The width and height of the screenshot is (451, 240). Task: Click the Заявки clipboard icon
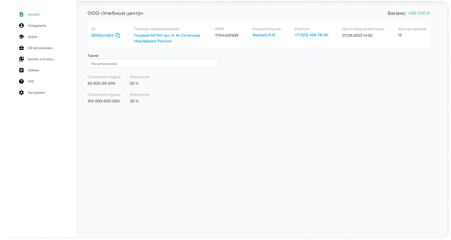click(21, 70)
